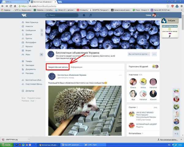Click the VK logo in header

click(x=24, y=15)
